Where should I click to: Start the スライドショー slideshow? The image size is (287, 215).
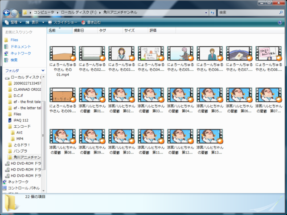pyautogui.click(x=62, y=23)
